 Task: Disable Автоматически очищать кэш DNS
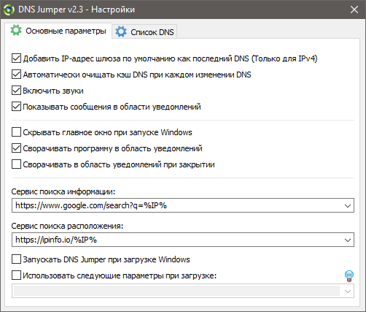16,75
